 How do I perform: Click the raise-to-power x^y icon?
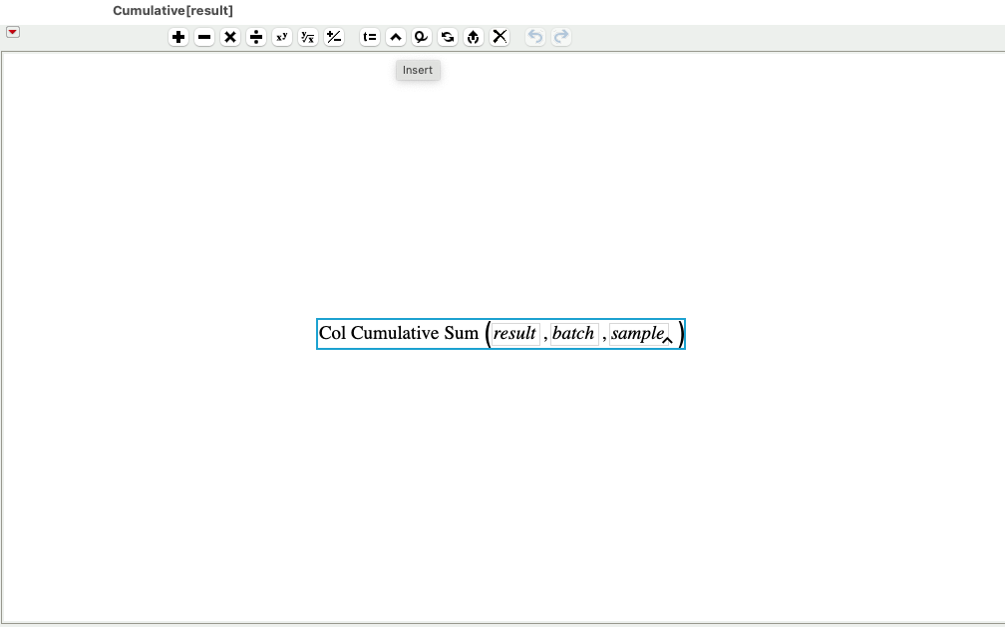coord(282,37)
